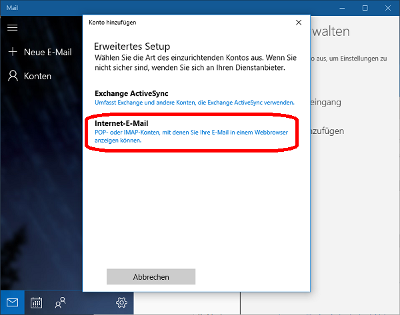Select the partially hidden Posteingang account
The width and height of the screenshot is (400, 315).
pyautogui.click(x=327, y=102)
